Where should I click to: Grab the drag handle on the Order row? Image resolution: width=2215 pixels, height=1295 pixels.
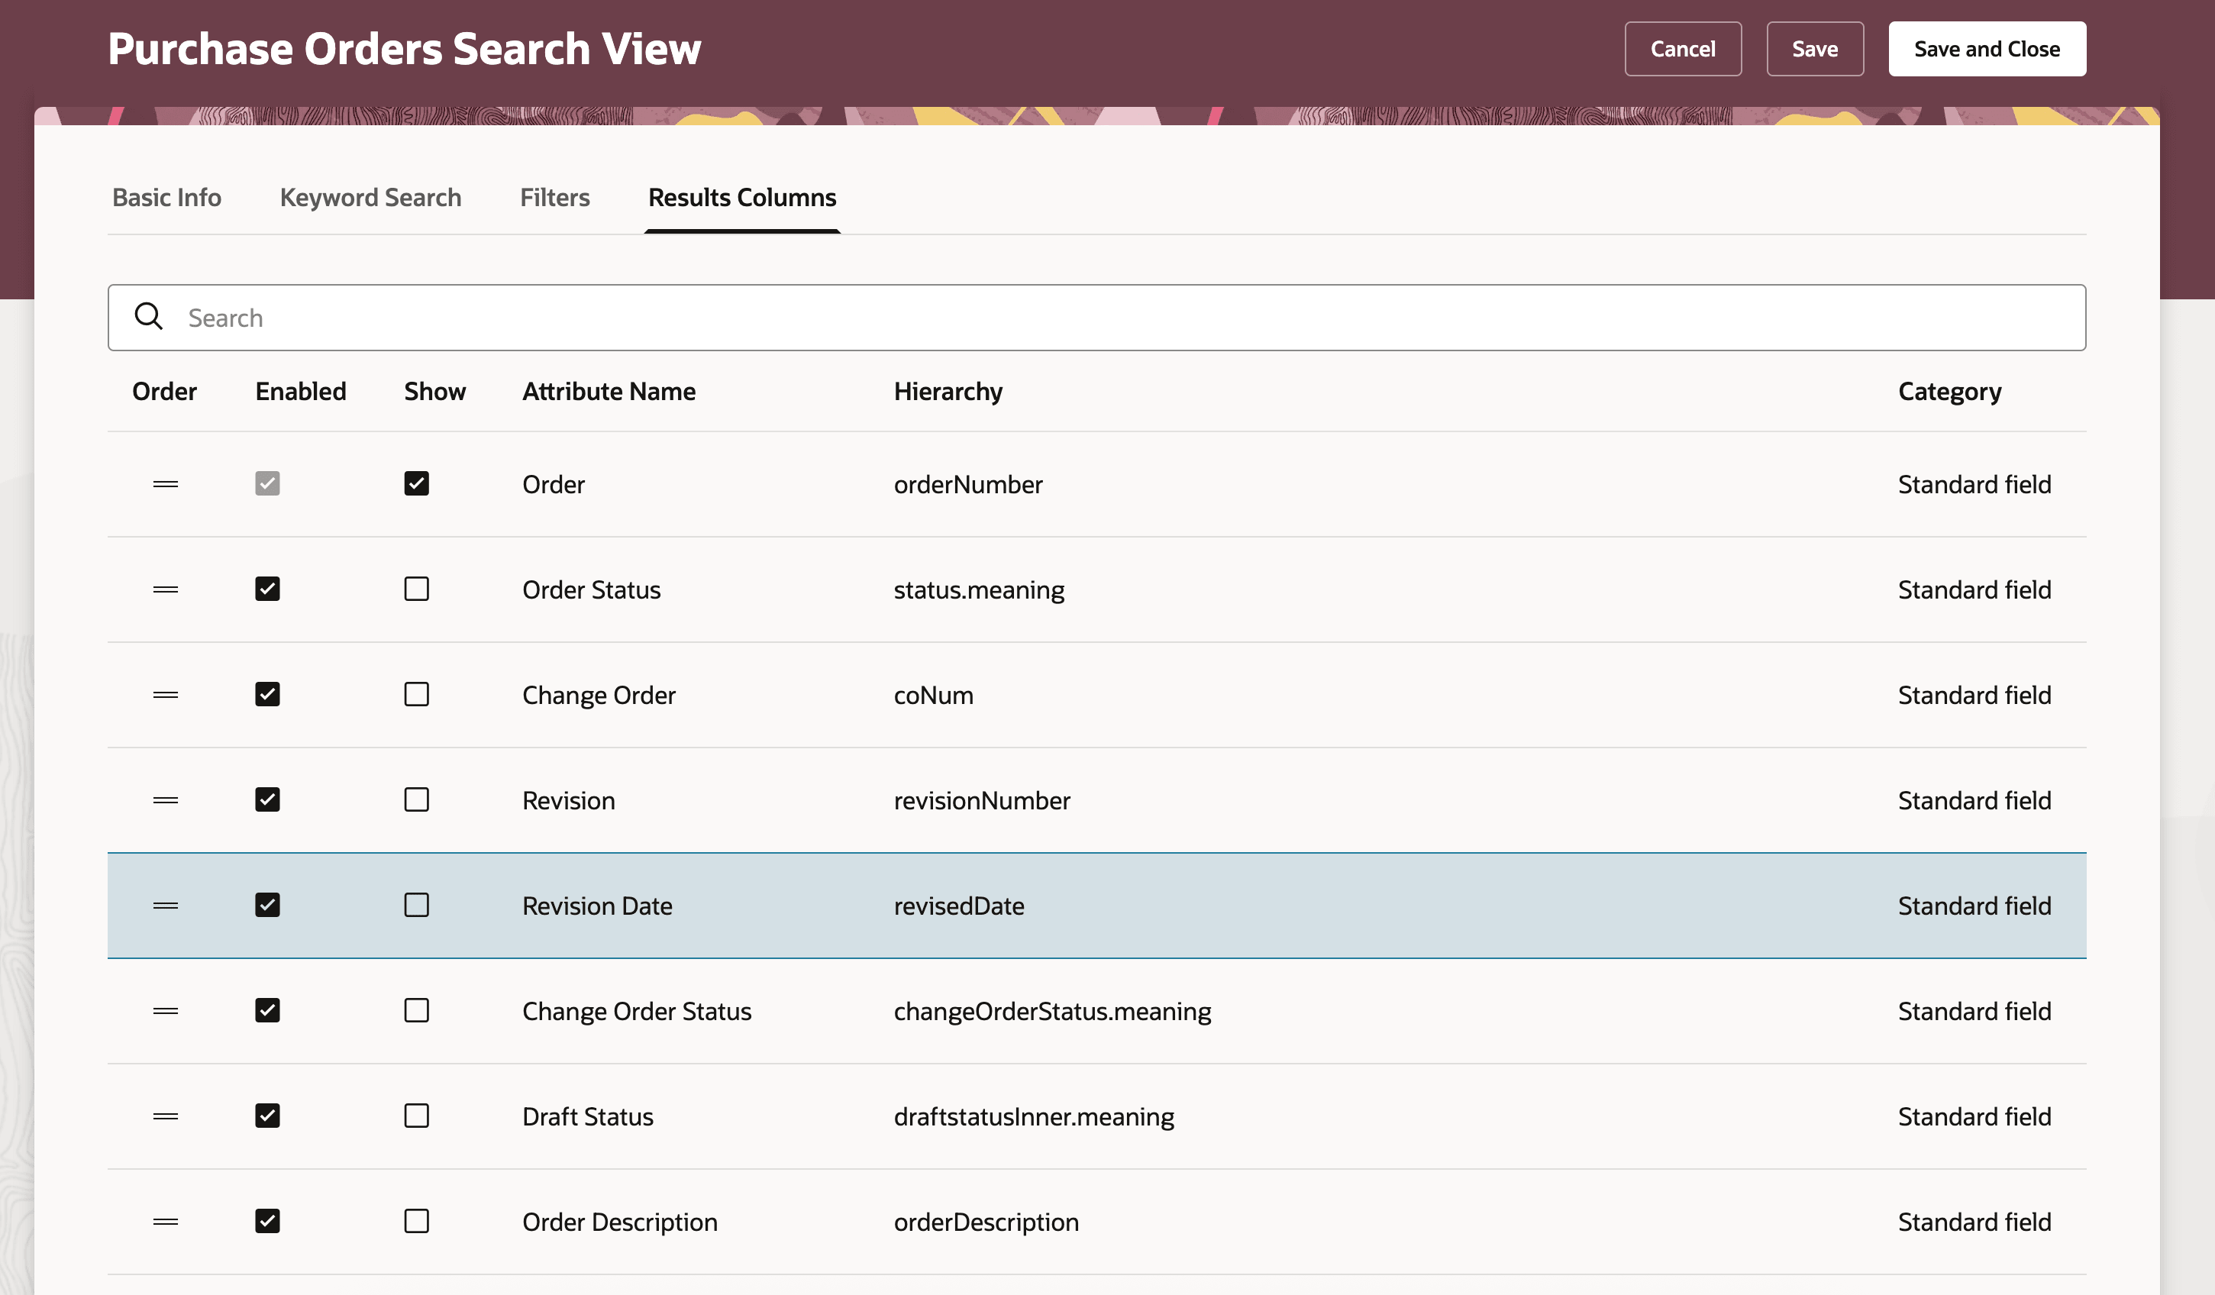[x=164, y=483]
